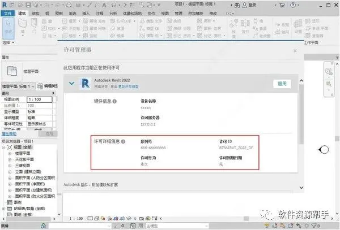Click the info icon next to 硬件信息

pos(114,101)
